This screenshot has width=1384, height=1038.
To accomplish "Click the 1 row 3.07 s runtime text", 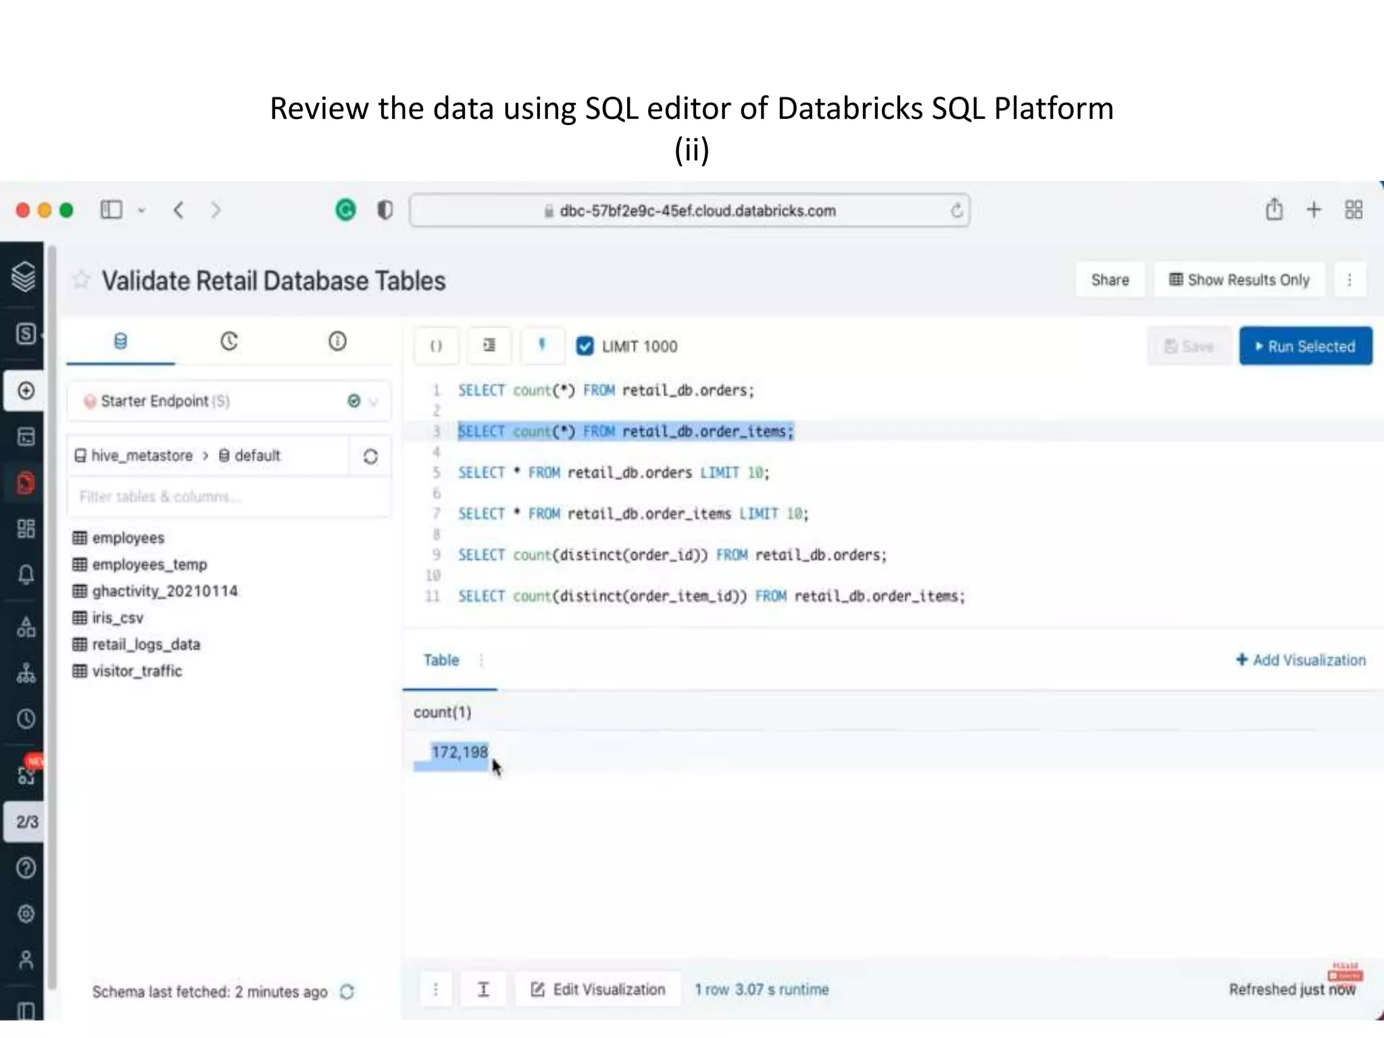I will coord(762,990).
